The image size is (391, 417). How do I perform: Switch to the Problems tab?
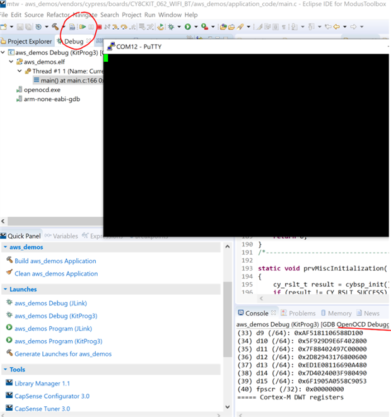point(301,313)
